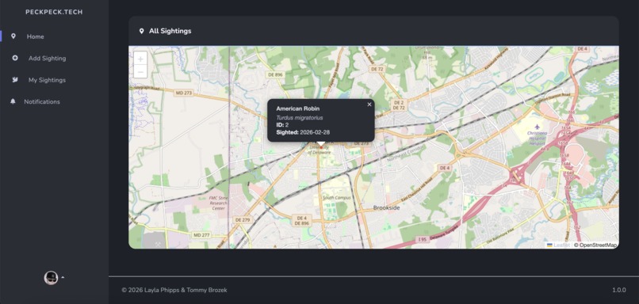This screenshot has height=304, width=639.
Task: Click the Add Sighting plus icon
Action: click(x=15, y=59)
